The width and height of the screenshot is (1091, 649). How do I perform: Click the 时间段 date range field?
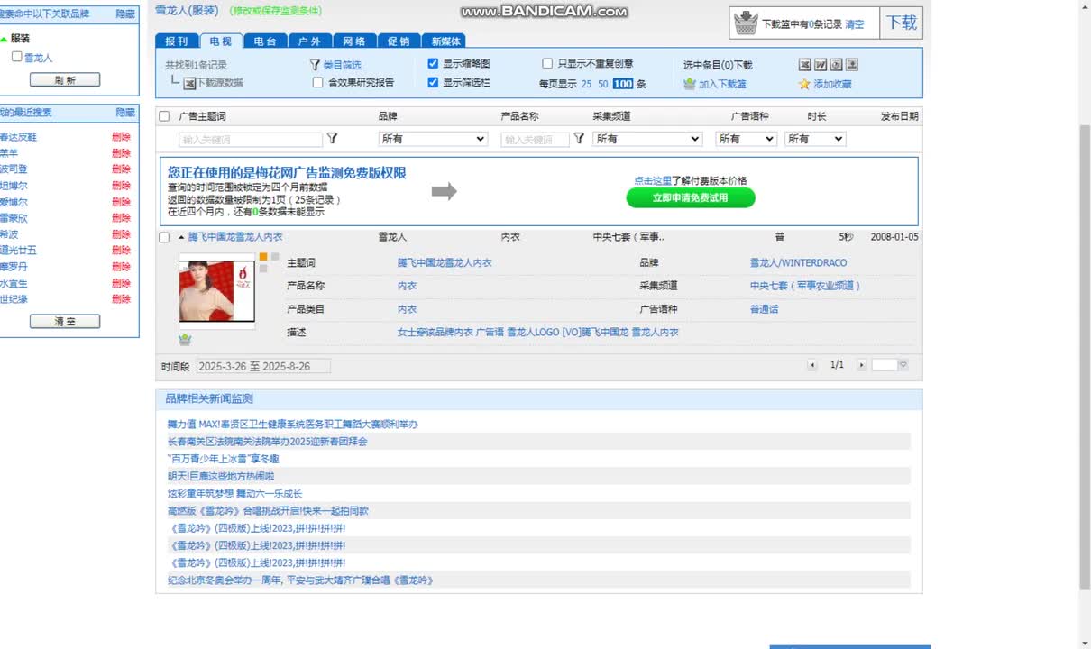point(263,366)
